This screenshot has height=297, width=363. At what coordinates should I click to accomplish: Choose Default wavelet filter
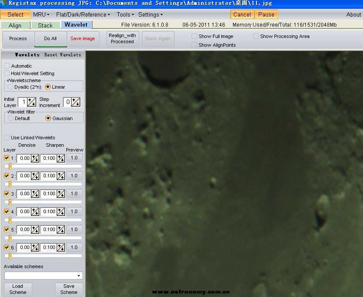click(x=10, y=118)
